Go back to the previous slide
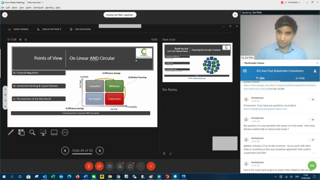This screenshot has width=320, height=180. pos(65,151)
